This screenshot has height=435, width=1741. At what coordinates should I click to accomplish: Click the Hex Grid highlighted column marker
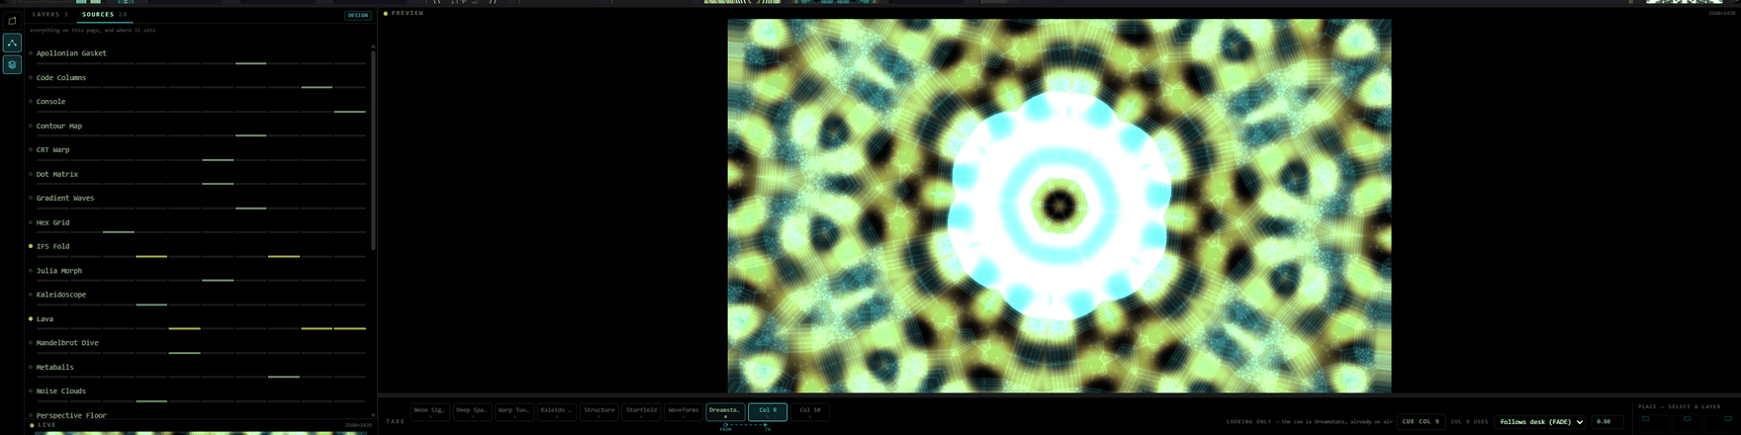tap(119, 232)
